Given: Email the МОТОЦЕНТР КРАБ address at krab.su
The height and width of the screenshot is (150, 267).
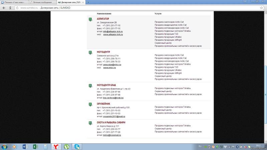Looking at the screenshot, I should tap(113, 98).
